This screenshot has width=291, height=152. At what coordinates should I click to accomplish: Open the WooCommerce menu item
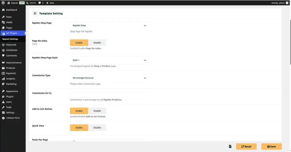click(13, 63)
